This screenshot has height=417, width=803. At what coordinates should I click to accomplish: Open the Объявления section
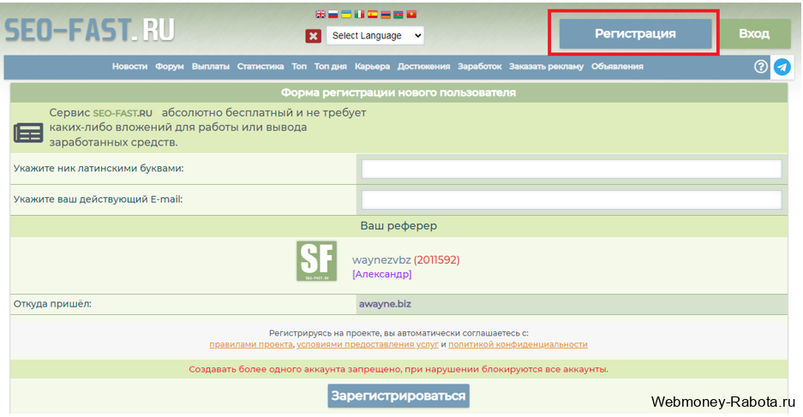click(617, 67)
